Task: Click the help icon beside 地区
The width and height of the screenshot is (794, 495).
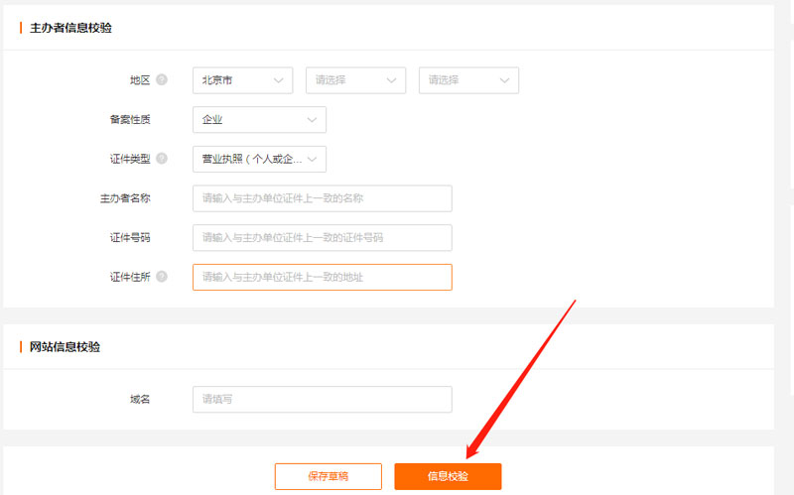Action: click(x=161, y=79)
